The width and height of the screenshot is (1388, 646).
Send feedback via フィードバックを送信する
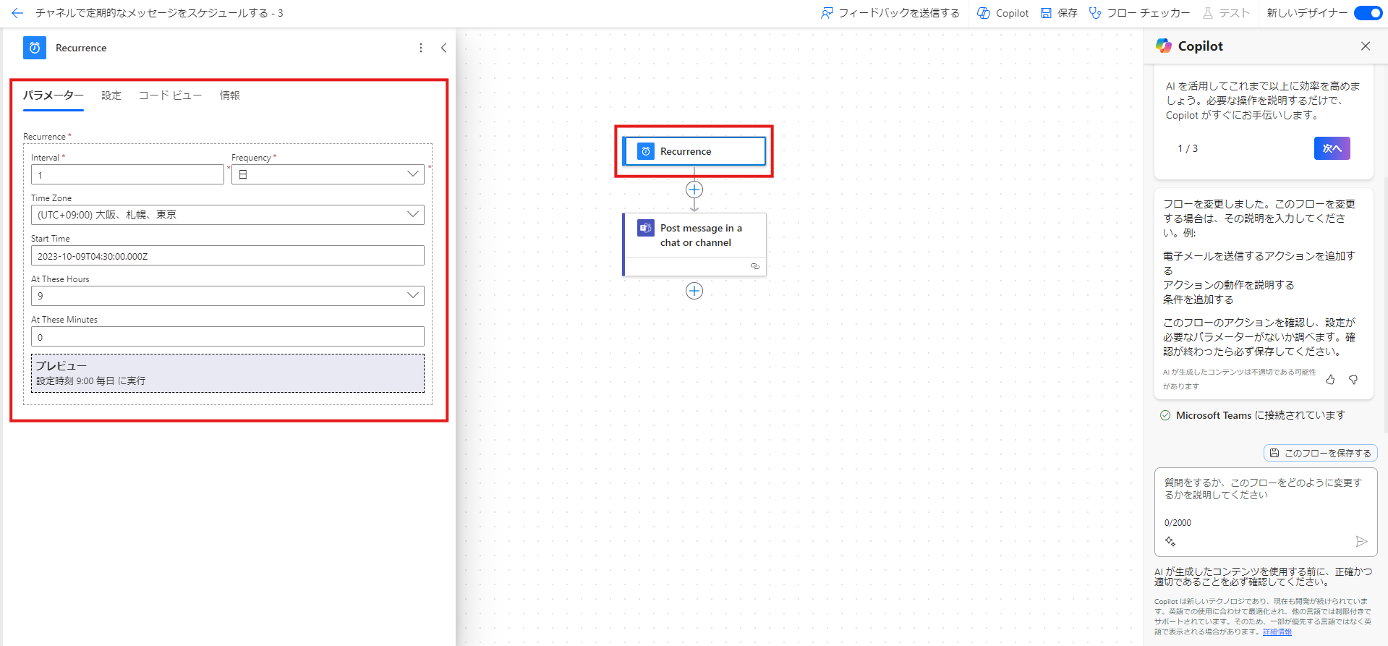pos(890,13)
